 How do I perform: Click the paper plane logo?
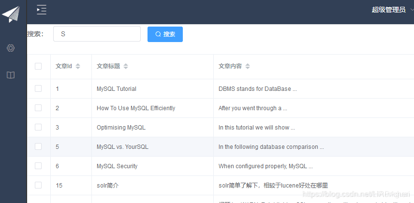click(x=11, y=14)
